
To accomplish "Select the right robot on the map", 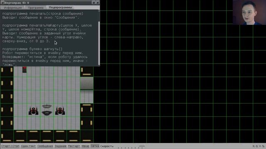I will (x=60, y=111).
